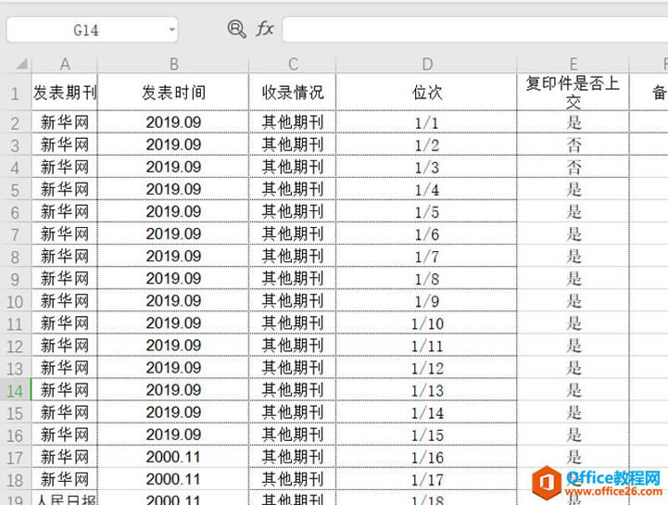Viewport: 668px width, 505px height.
Task: Click the select-all corner triangle
Action: point(21,64)
